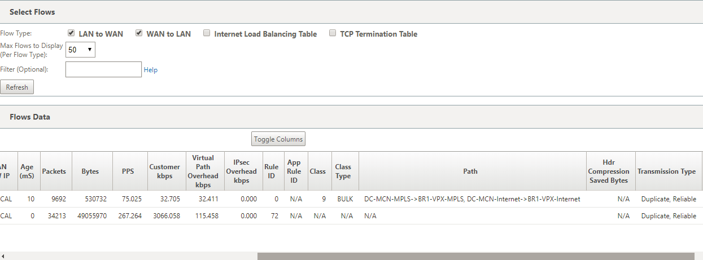Viewport: 703px width, 260px height.
Task: Sort by the Packets column header
Action: coord(54,171)
